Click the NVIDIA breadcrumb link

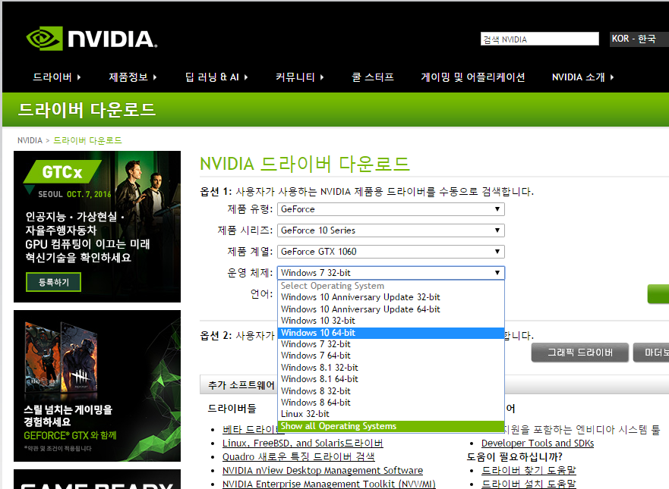[x=30, y=140]
